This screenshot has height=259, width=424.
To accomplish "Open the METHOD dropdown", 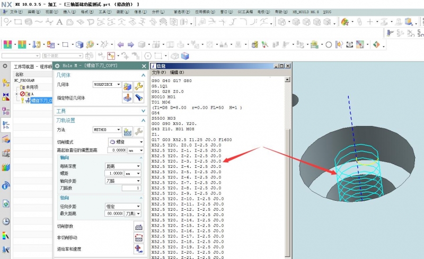I will [x=107, y=130].
